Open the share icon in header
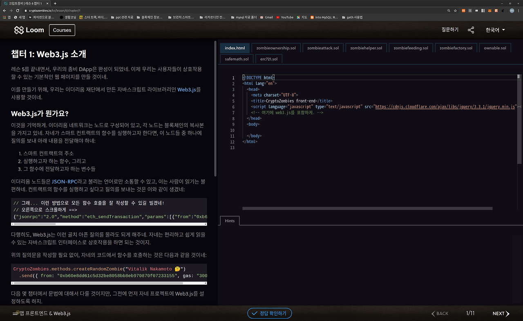 click(x=471, y=30)
